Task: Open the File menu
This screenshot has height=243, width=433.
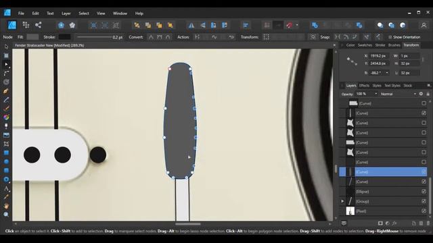Action: click(21, 13)
